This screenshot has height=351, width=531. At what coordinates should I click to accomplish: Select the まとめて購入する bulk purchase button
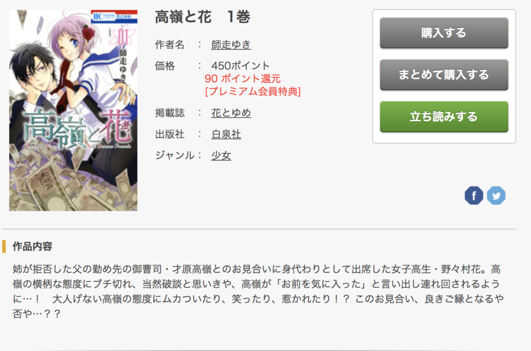pos(444,75)
